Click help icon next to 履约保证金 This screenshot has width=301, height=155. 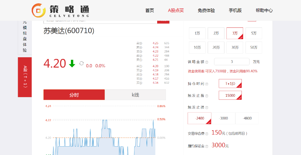tap(207, 146)
